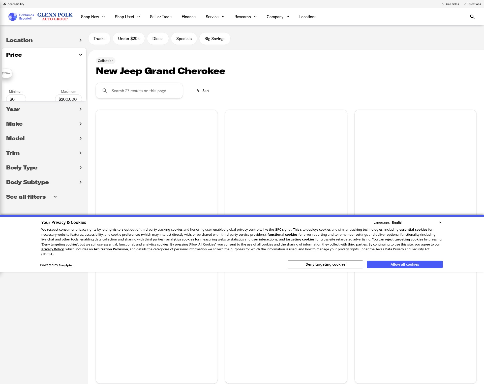Click the ComplyAuto link
Image resolution: width=484 pixels, height=384 pixels.
67,265
